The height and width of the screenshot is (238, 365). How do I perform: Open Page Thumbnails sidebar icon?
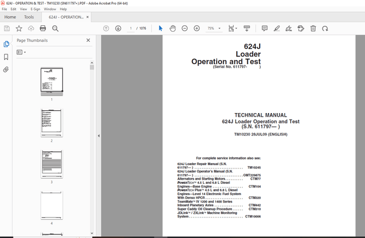coord(6,44)
